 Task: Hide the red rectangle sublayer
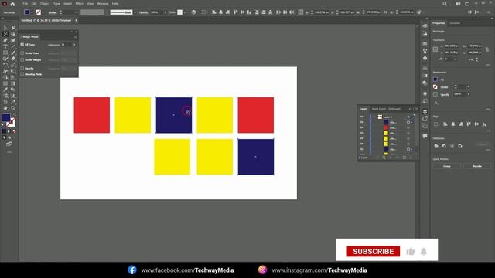[x=361, y=127]
